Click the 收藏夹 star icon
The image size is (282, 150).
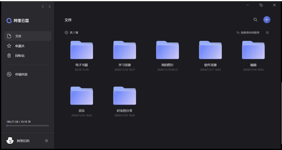coord(9,46)
